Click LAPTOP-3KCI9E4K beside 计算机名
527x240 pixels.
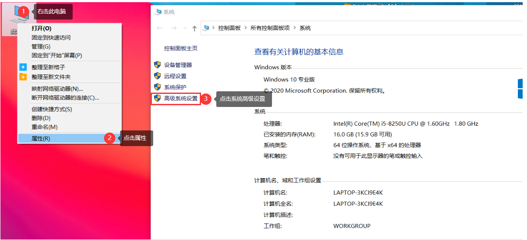(358, 193)
